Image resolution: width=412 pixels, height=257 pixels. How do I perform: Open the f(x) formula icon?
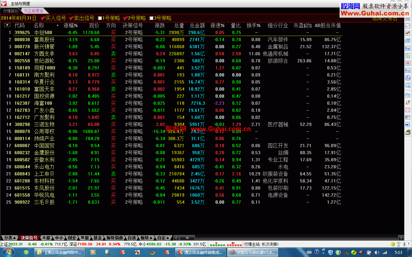(408, 78)
